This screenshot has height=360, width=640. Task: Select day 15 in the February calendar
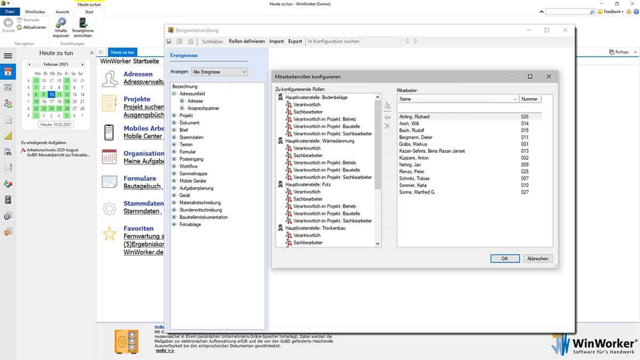(x=36, y=101)
